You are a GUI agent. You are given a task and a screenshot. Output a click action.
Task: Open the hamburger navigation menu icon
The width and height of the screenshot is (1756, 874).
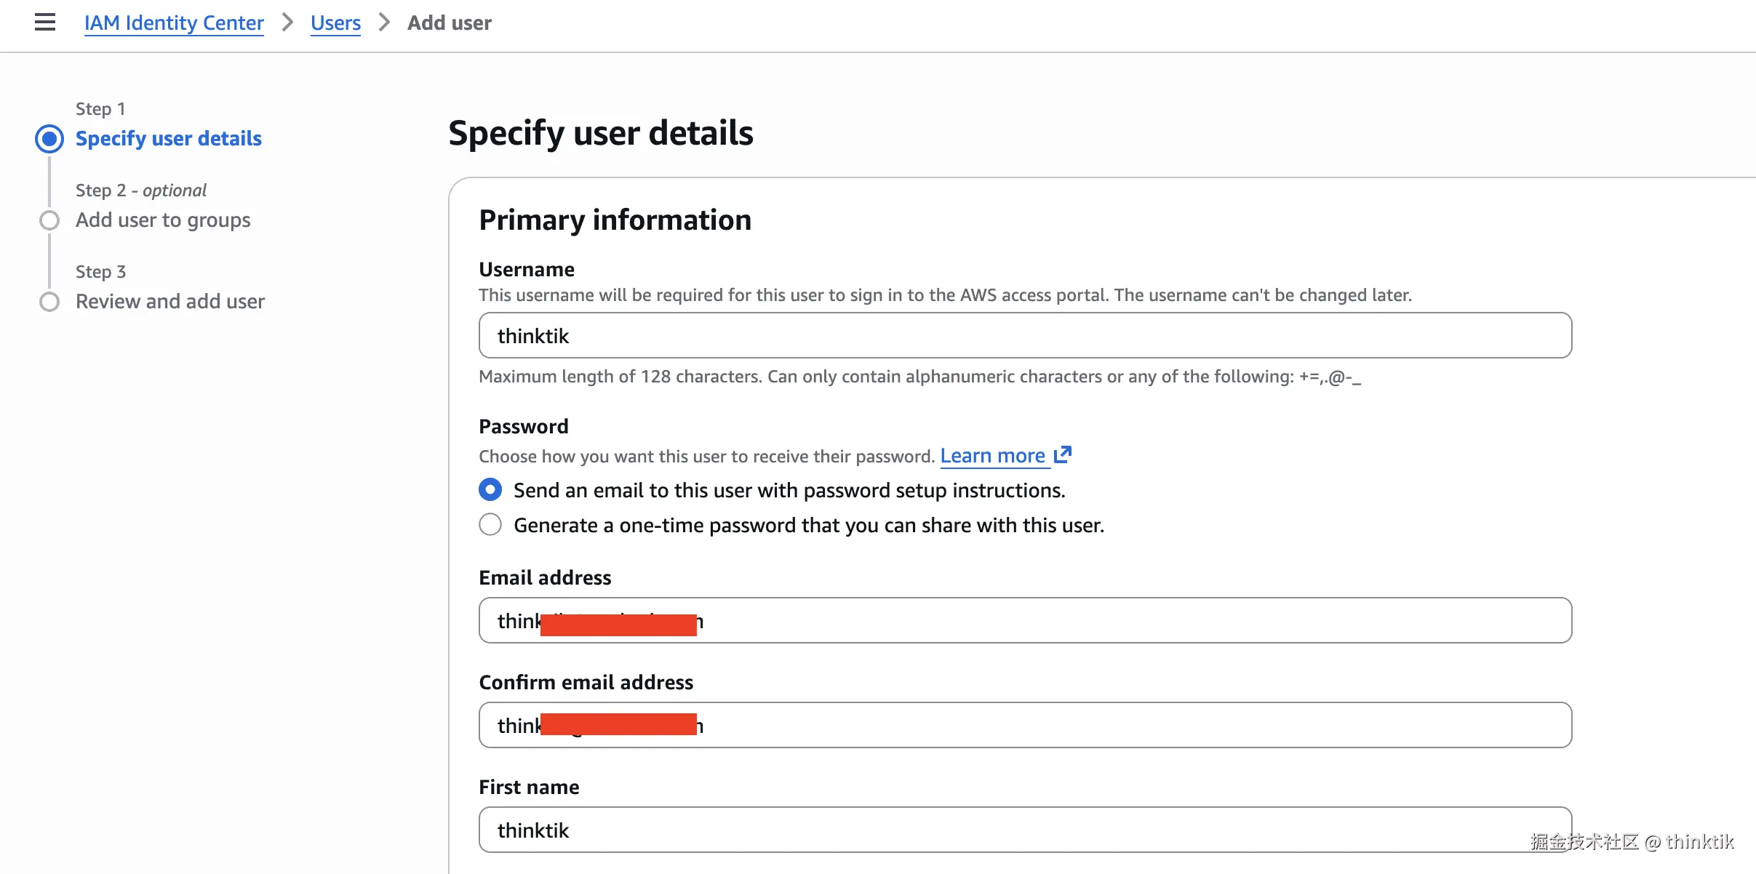45,23
